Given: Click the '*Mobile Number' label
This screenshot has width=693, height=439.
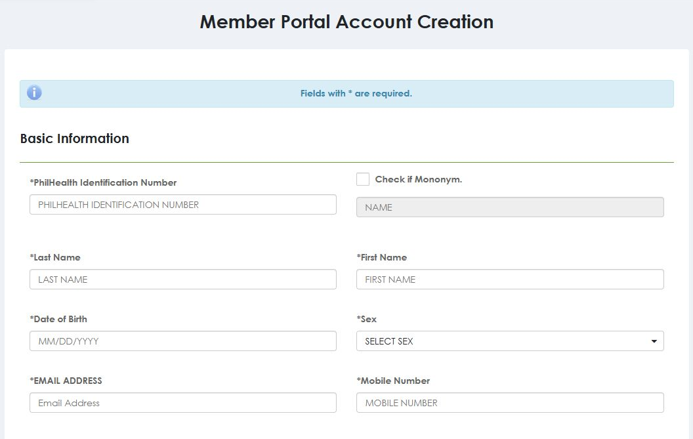Looking at the screenshot, I should (x=393, y=381).
